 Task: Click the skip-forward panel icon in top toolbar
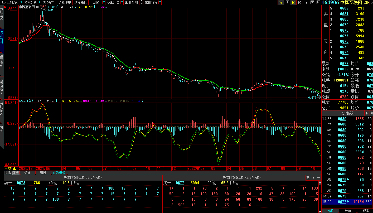318,2
